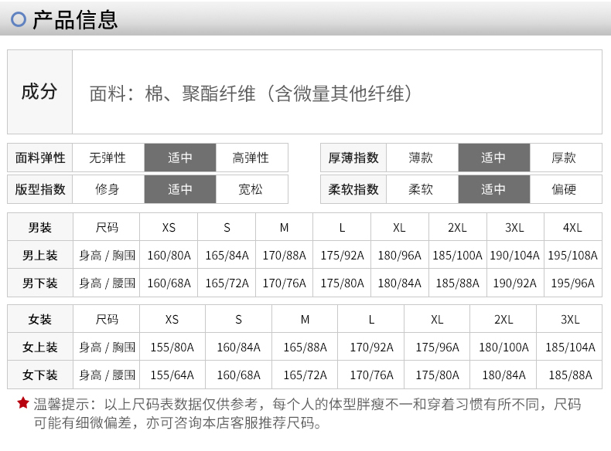Select 修身 in the 版型指数 row
The image size is (611, 451).
108,189
